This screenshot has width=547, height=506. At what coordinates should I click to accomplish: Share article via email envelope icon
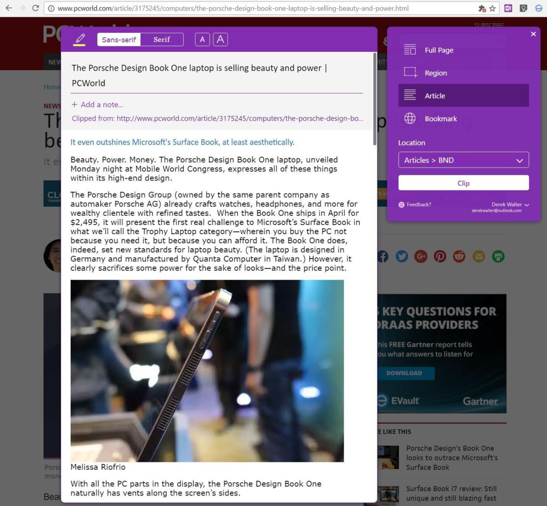(479, 256)
